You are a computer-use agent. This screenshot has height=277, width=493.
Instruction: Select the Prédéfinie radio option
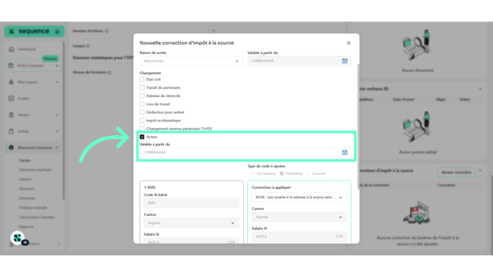(282, 173)
